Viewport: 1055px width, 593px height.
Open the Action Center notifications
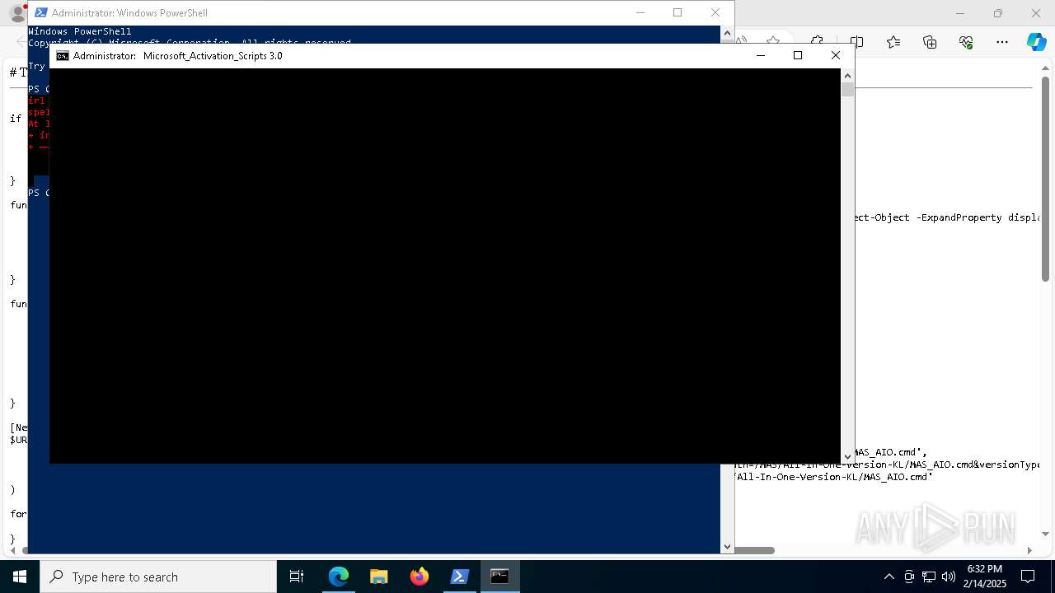1028,577
